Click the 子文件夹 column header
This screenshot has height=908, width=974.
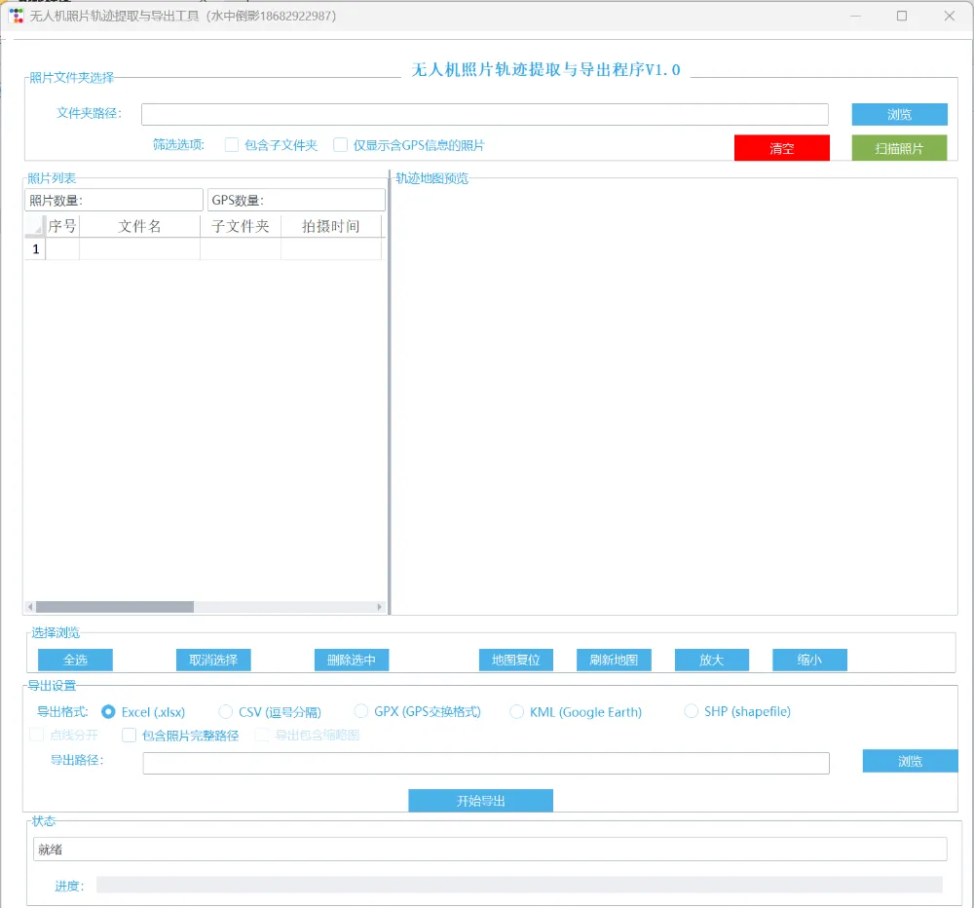tap(241, 226)
